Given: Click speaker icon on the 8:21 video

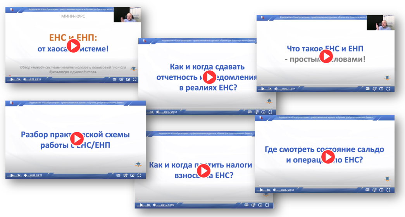Looking at the screenshot, I should click(25, 175).
